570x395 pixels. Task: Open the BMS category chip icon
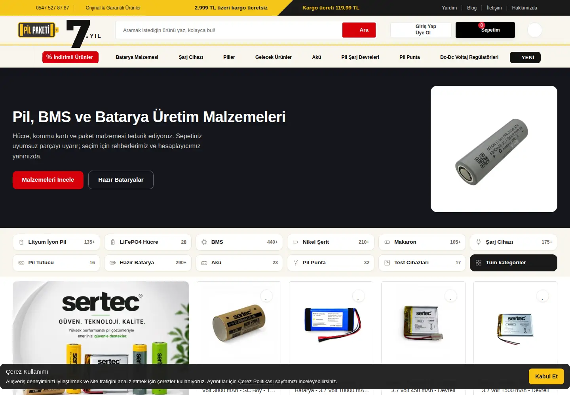point(204,242)
